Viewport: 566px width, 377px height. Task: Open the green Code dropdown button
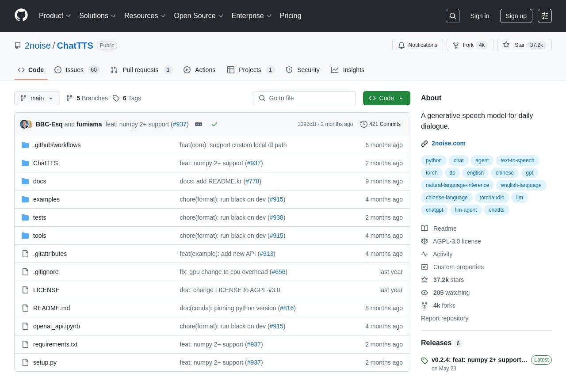point(386,98)
